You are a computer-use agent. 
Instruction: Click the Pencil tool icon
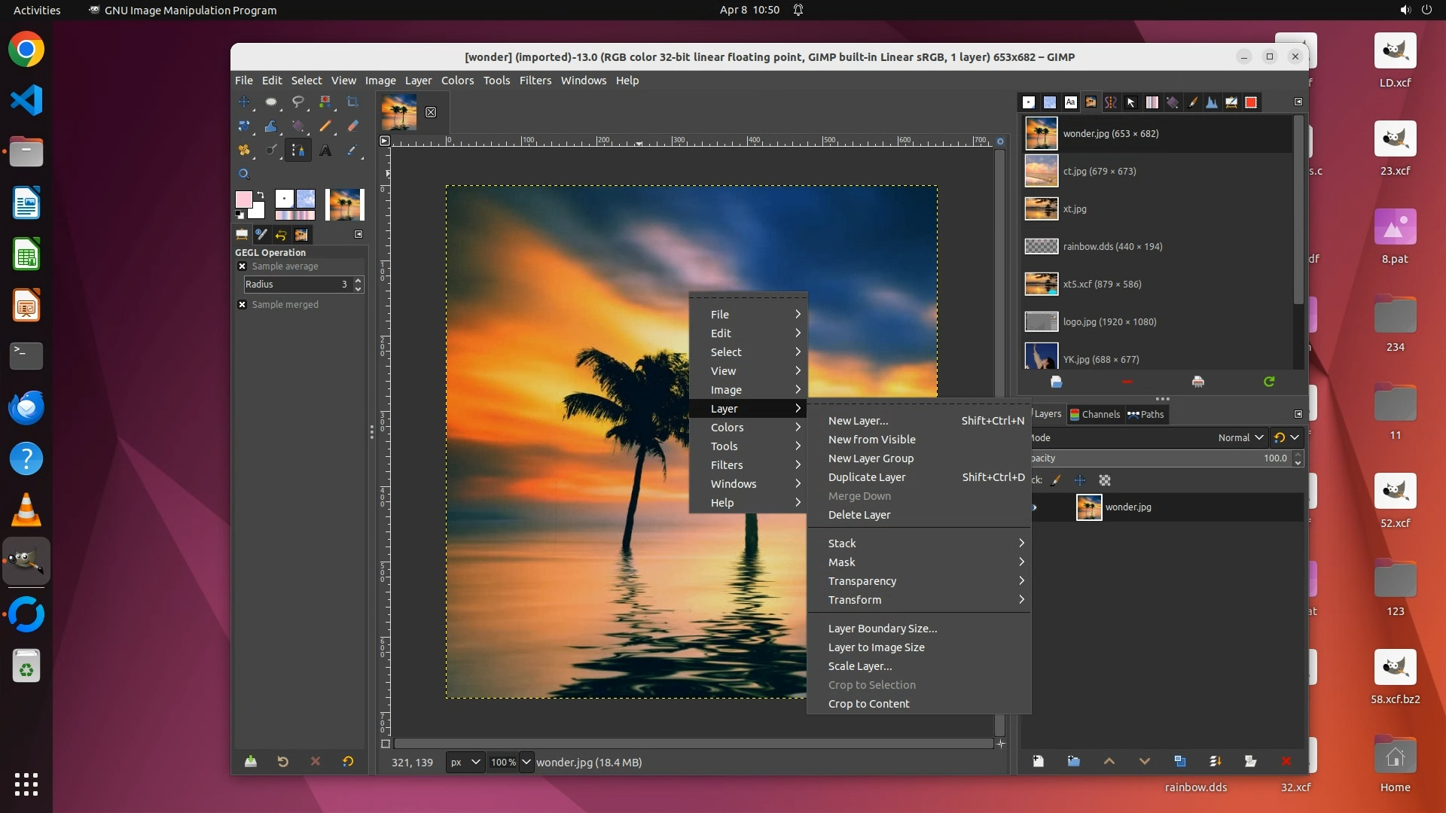coord(325,126)
